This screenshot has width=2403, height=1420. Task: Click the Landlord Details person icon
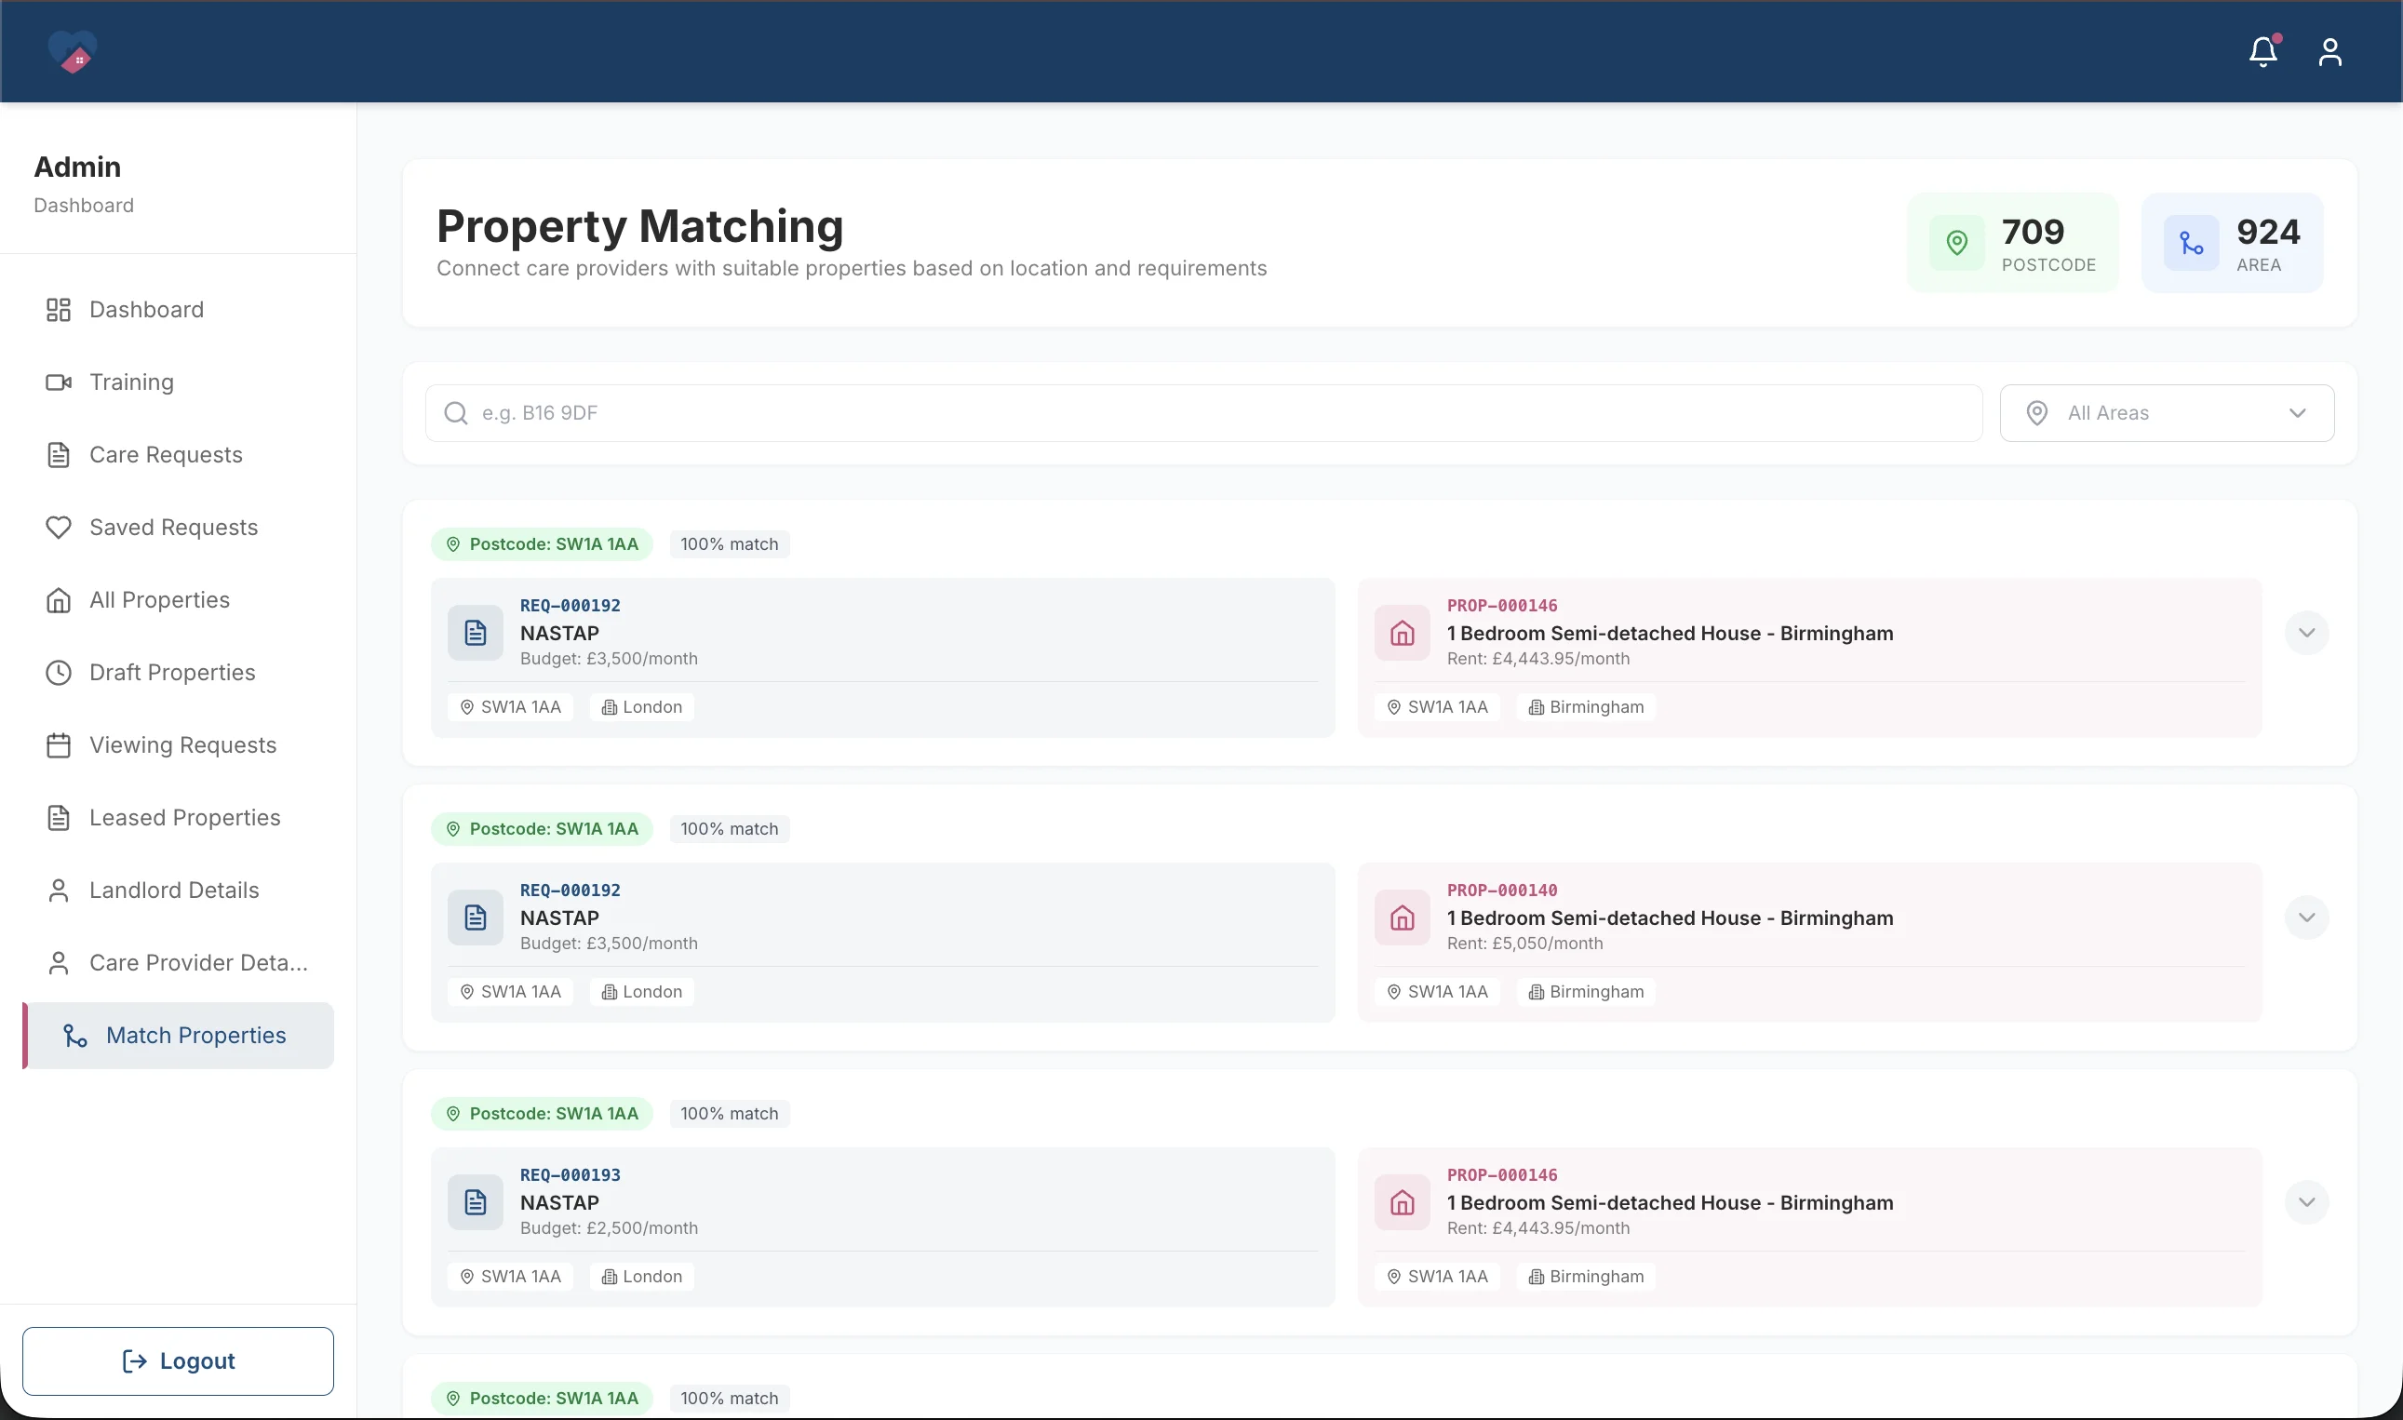[59, 890]
